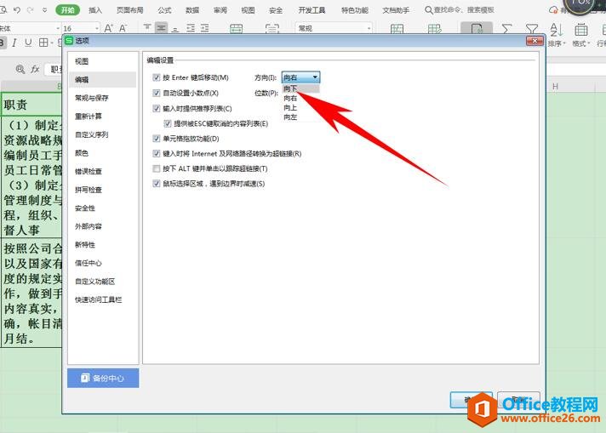The height and width of the screenshot is (433, 606).
Task: Click the magnifier icon beside fx
Action: tap(20, 69)
